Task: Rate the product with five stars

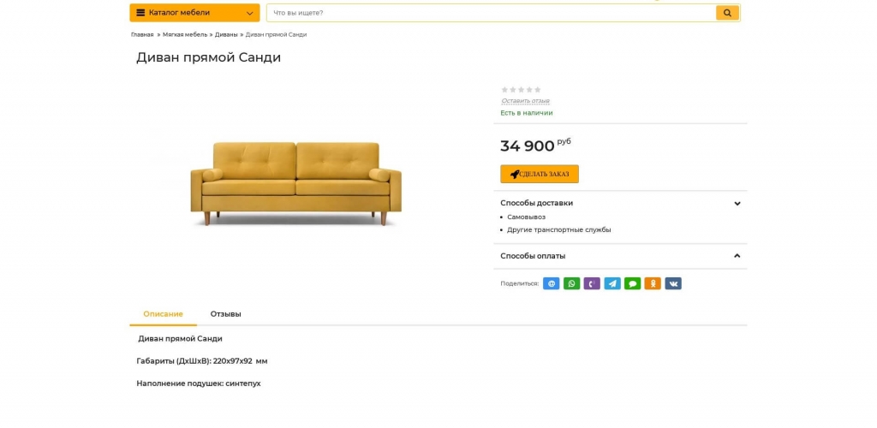Action: pos(538,90)
